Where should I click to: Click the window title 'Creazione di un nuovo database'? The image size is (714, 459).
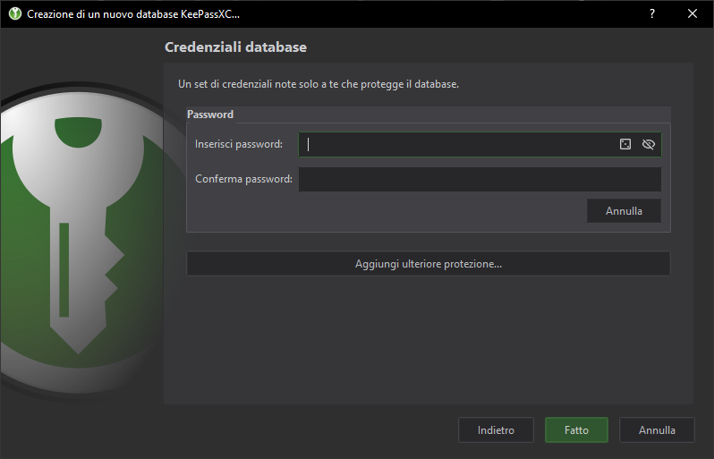point(132,14)
